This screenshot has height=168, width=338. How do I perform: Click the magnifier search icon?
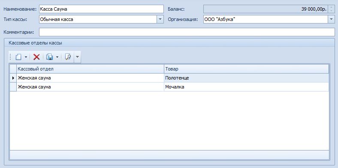pyautogui.click(x=68, y=57)
